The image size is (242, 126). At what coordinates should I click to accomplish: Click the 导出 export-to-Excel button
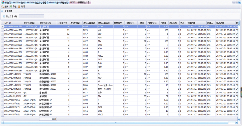pos(13,7)
